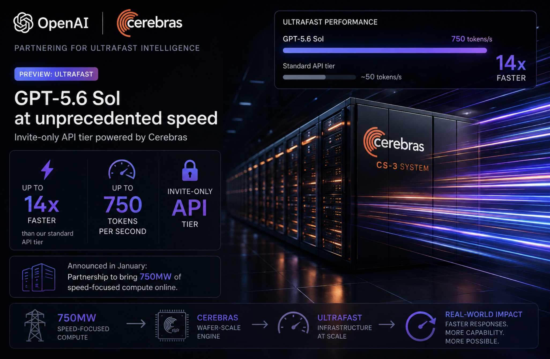
Task: Click the padlock icon above Invite-only API
Action: 190,170
